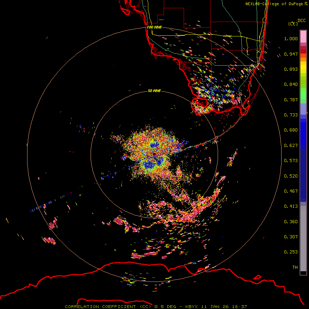
Task: Click the pink top segment of the color bar
Action: (x=303, y=36)
